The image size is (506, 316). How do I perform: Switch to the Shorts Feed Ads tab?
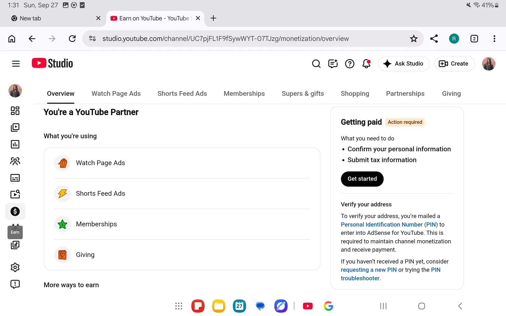[x=182, y=94]
